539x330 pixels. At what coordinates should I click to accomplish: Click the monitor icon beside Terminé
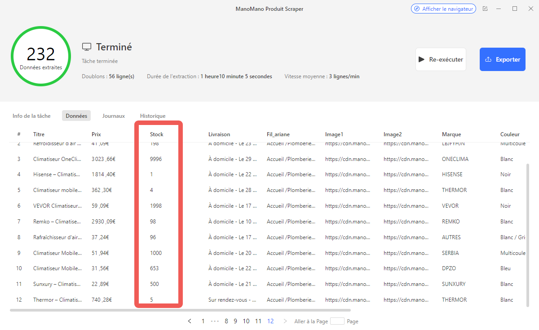87,47
